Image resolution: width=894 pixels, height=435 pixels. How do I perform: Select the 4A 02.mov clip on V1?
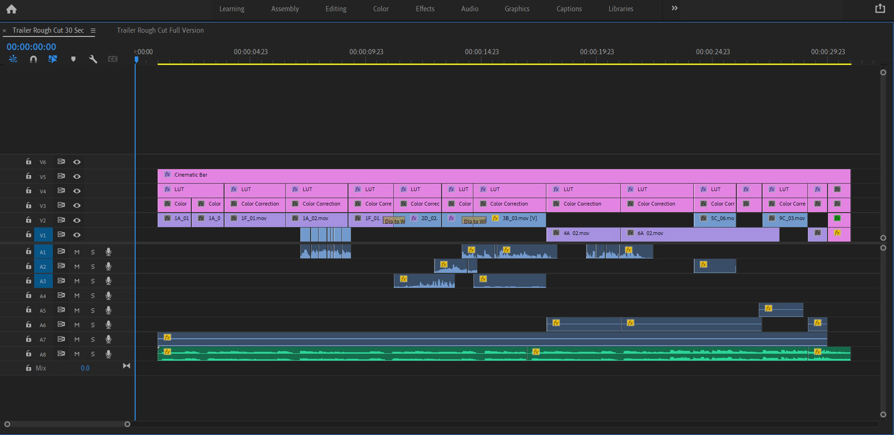(x=583, y=235)
